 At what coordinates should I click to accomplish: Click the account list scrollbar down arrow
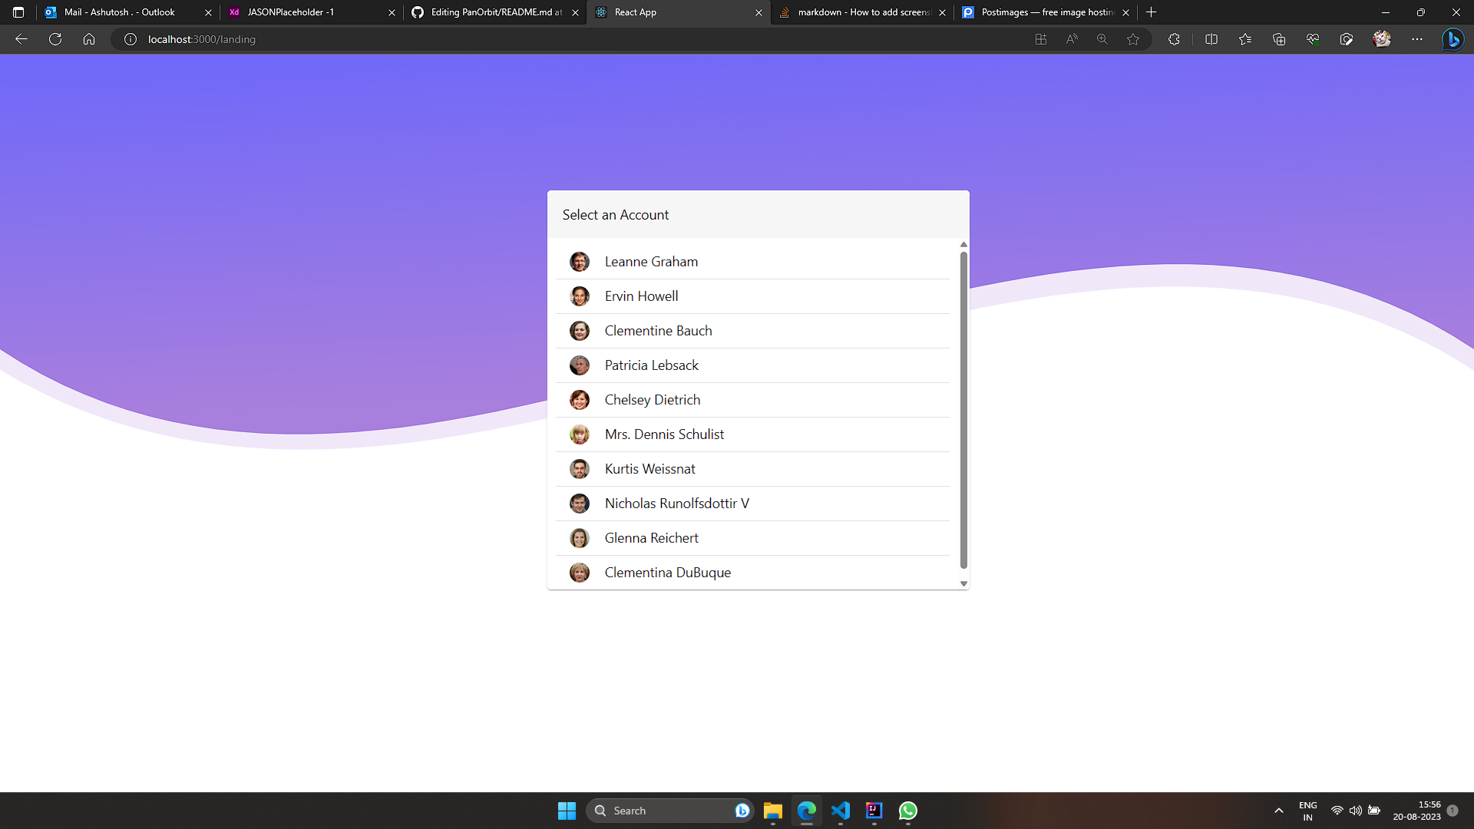pos(963,583)
